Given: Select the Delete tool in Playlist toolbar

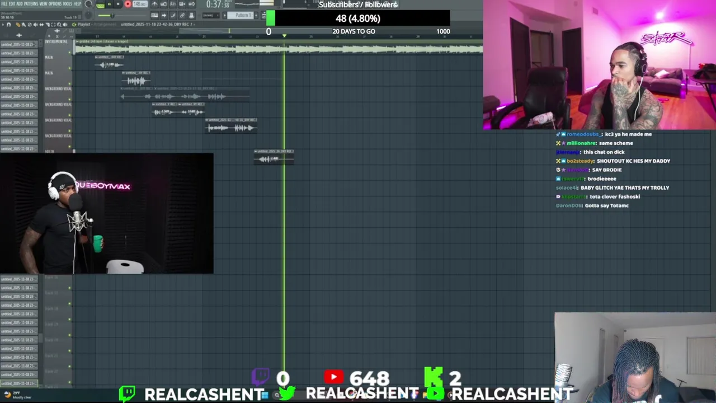Looking at the screenshot, I should (x=30, y=25).
